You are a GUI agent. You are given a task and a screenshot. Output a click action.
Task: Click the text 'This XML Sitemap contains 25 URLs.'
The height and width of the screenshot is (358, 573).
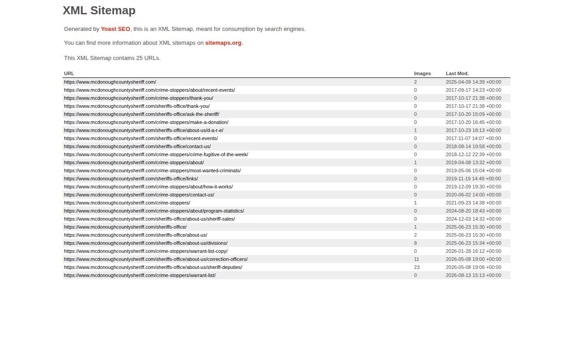pos(112,58)
